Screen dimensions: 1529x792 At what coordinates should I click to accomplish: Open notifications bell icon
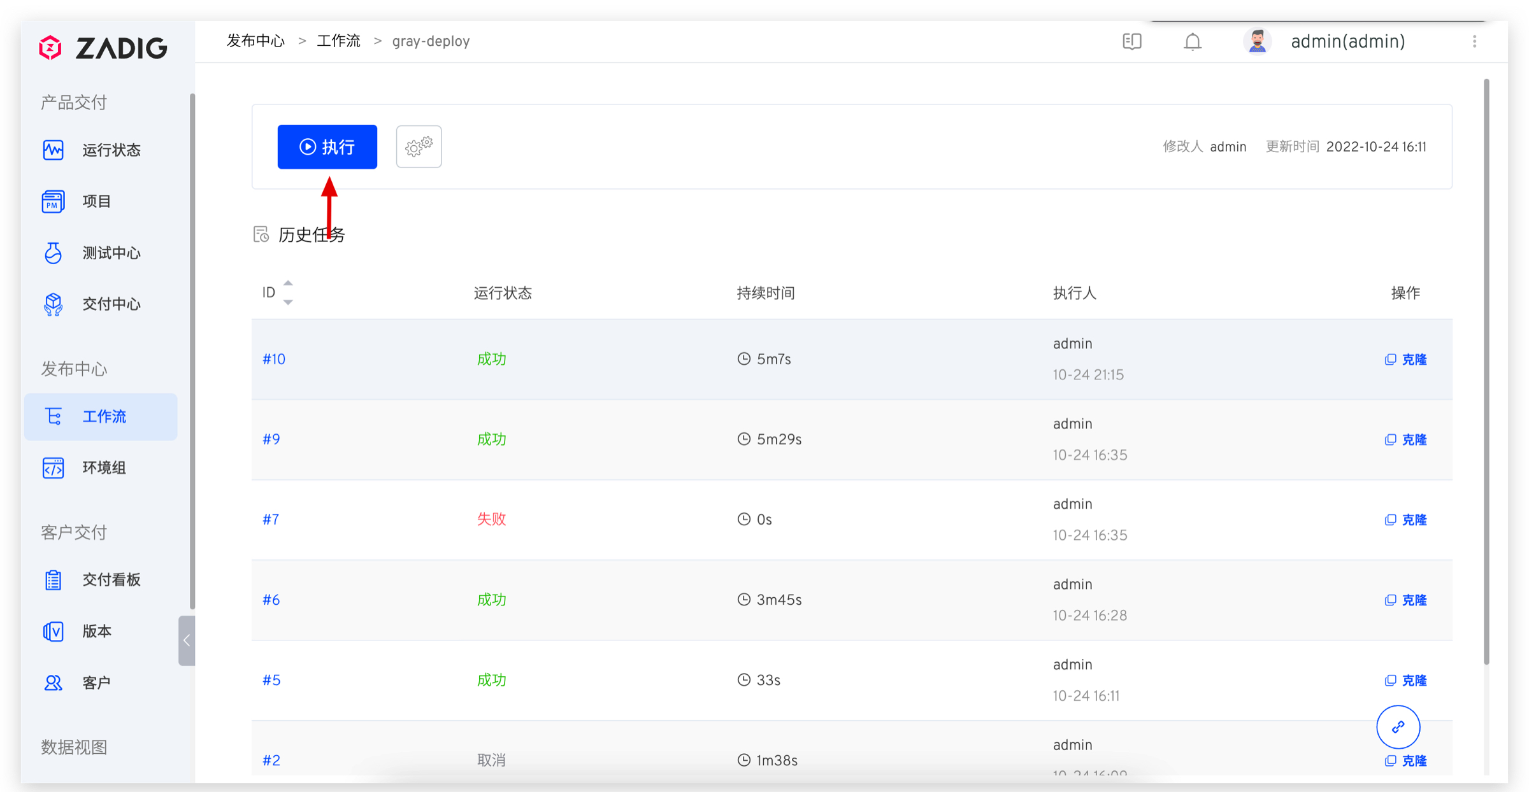[1192, 42]
